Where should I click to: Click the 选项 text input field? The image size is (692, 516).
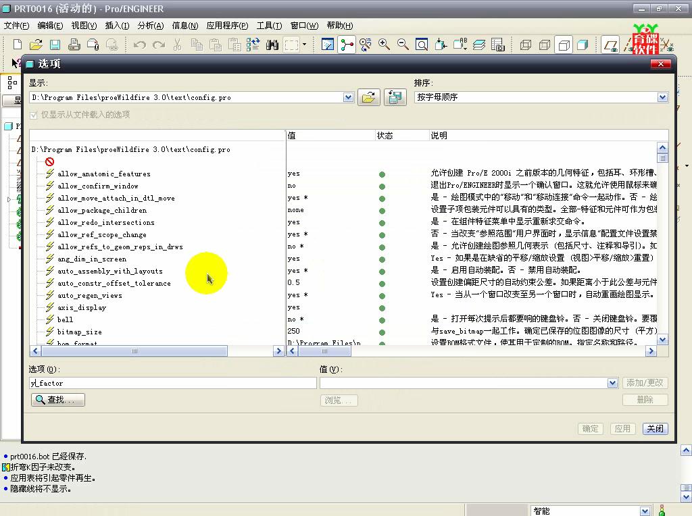pos(173,383)
